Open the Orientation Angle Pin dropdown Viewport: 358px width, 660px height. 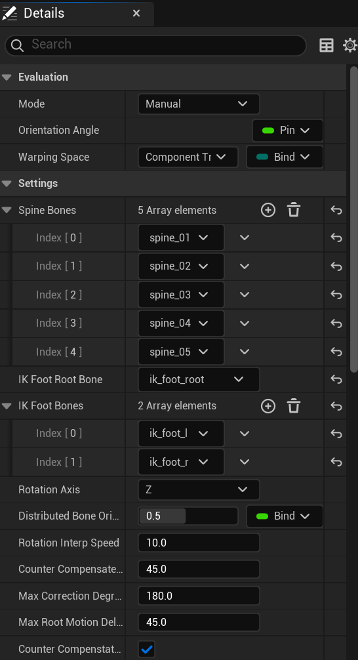(287, 131)
